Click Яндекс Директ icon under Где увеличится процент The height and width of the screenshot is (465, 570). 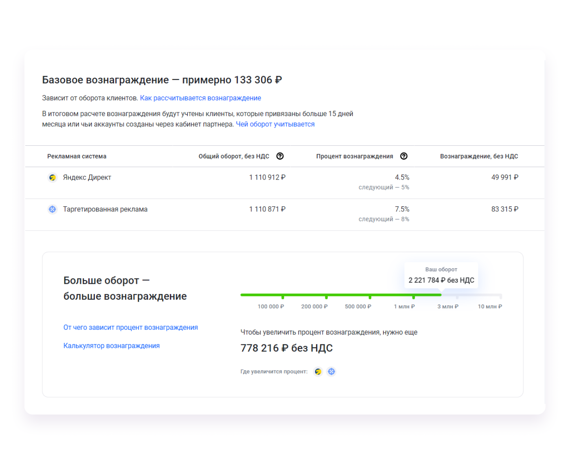[x=318, y=371]
